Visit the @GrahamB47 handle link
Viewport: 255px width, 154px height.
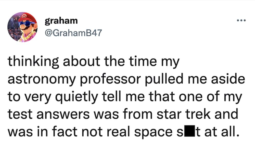click(73, 33)
